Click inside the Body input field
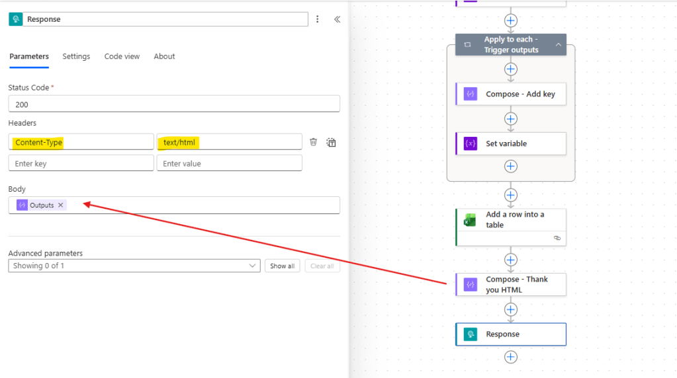The height and width of the screenshot is (378, 677). 174,205
